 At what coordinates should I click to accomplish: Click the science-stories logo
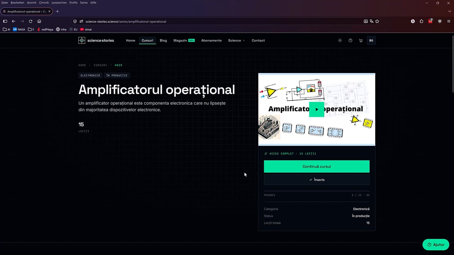coord(96,40)
